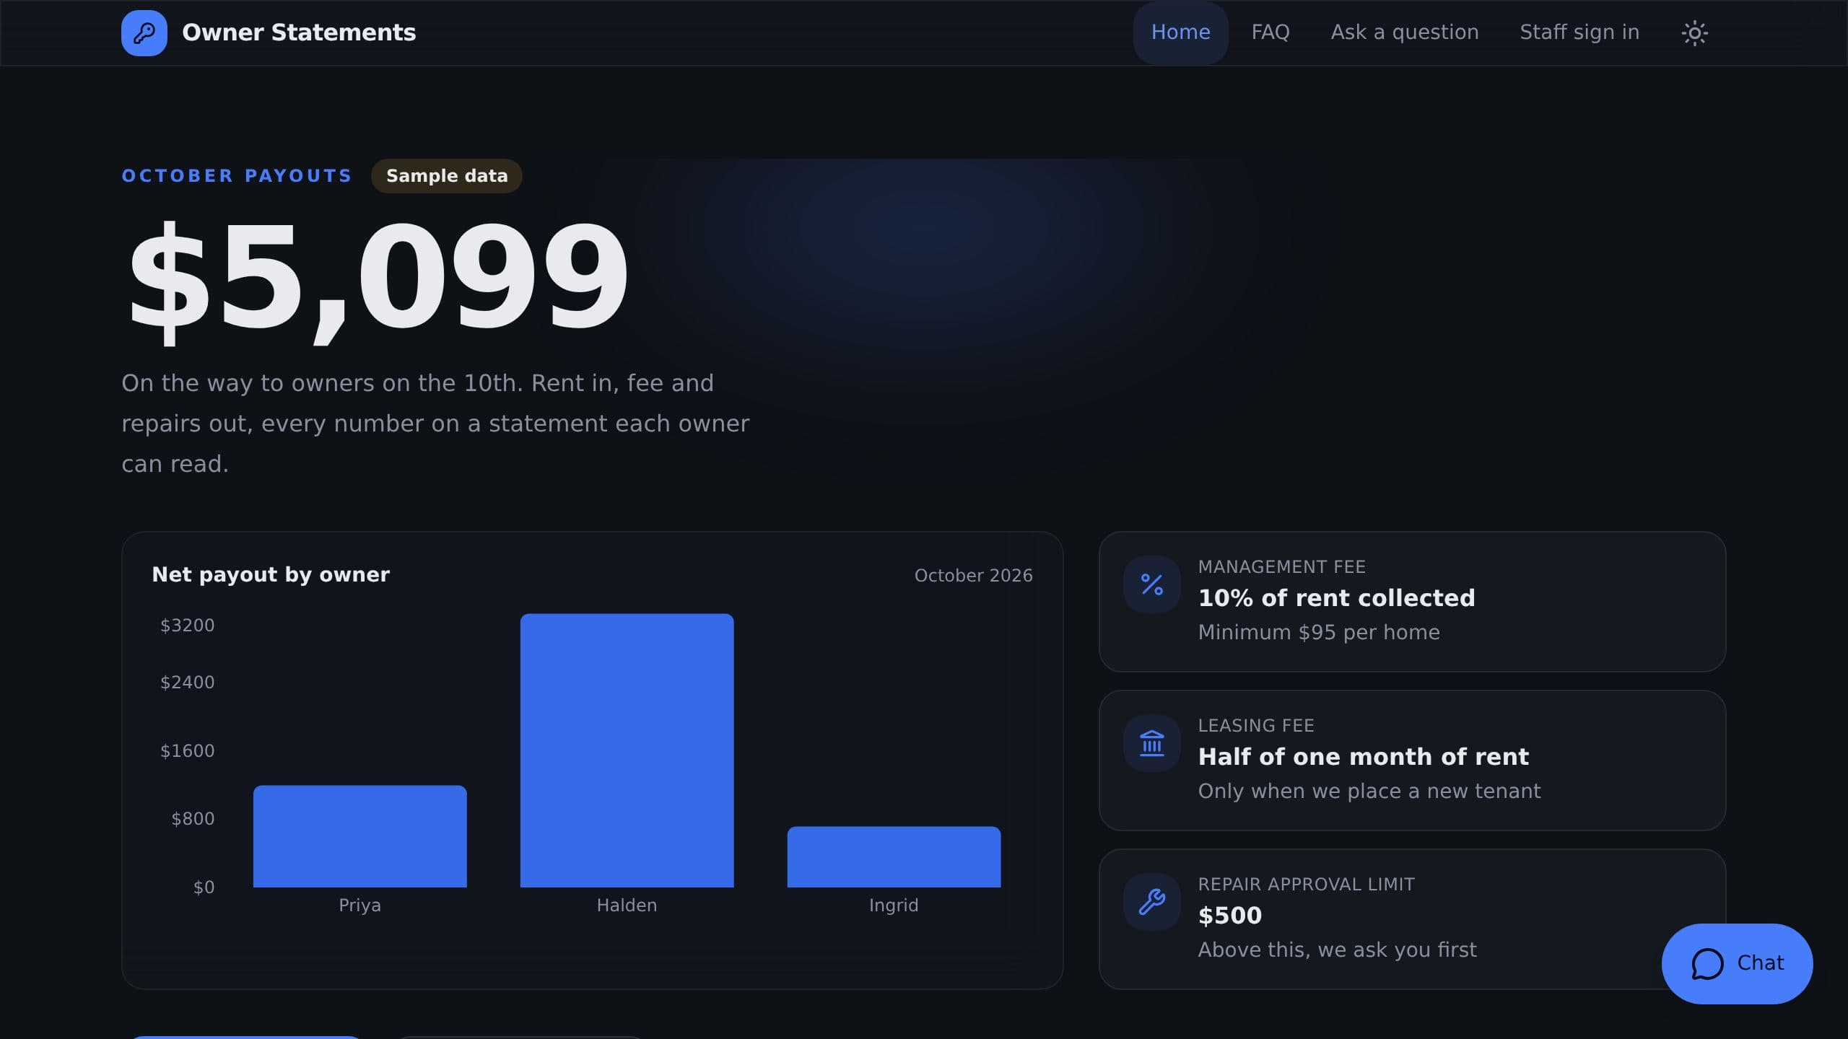The width and height of the screenshot is (1848, 1039).
Task: Select Halden's payout bar
Action: click(x=627, y=750)
